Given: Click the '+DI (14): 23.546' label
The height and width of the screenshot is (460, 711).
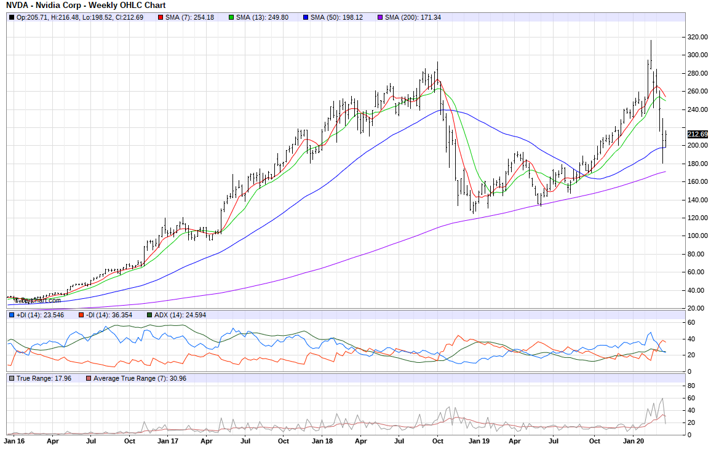Looking at the screenshot, I should [40, 315].
